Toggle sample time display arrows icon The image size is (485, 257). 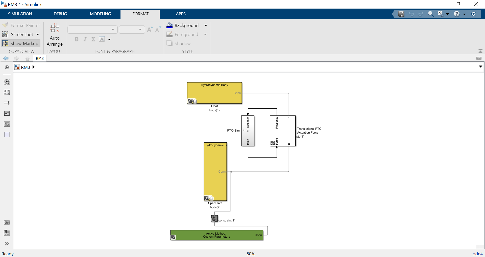point(7,103)
